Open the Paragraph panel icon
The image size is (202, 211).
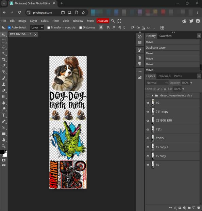click(x=140, y=64)
